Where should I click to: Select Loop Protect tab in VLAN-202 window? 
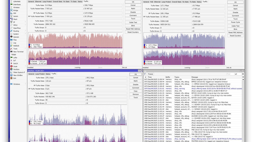pyautogui.click(x=40, y=74)
